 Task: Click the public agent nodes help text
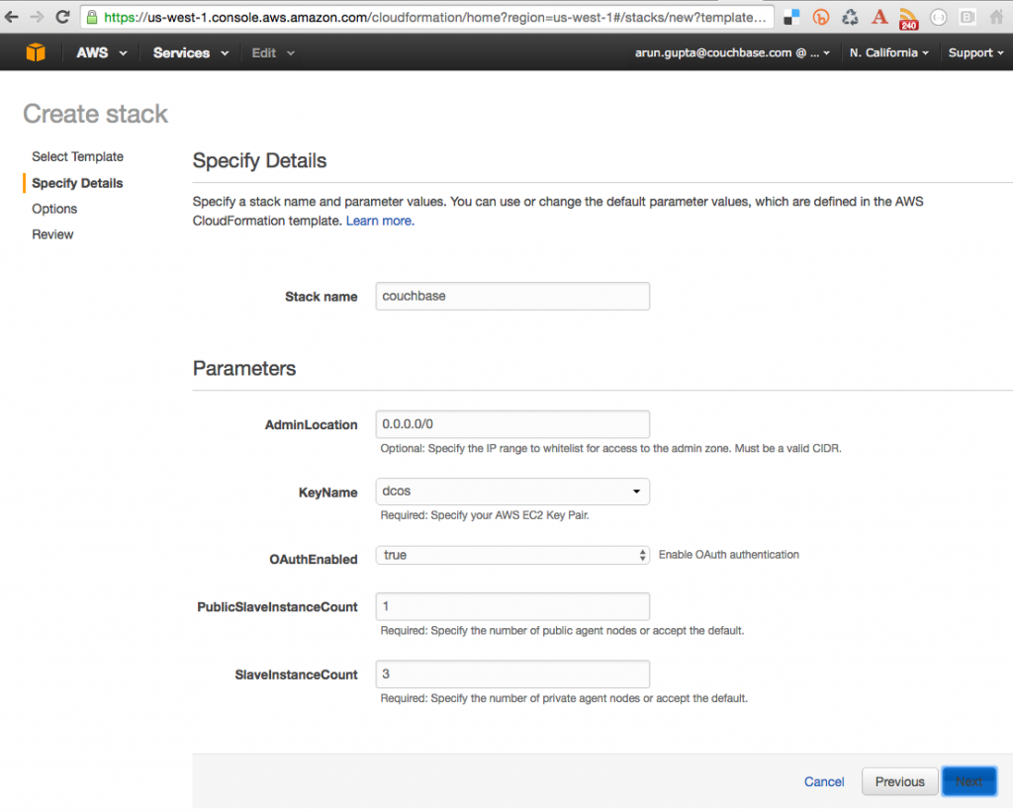click(x=562, y=630)
